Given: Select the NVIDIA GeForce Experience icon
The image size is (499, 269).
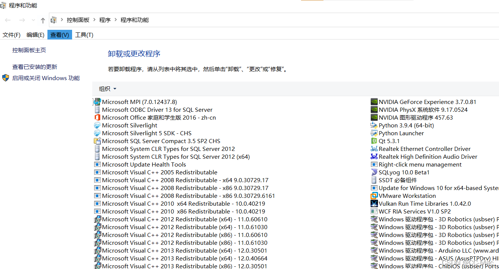Looking at the screenshot, I should tap(374, 102).
